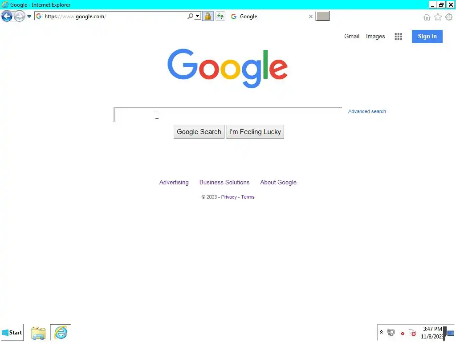
Task: Open File Explorer from the taskbar
Action: point(38,333)
